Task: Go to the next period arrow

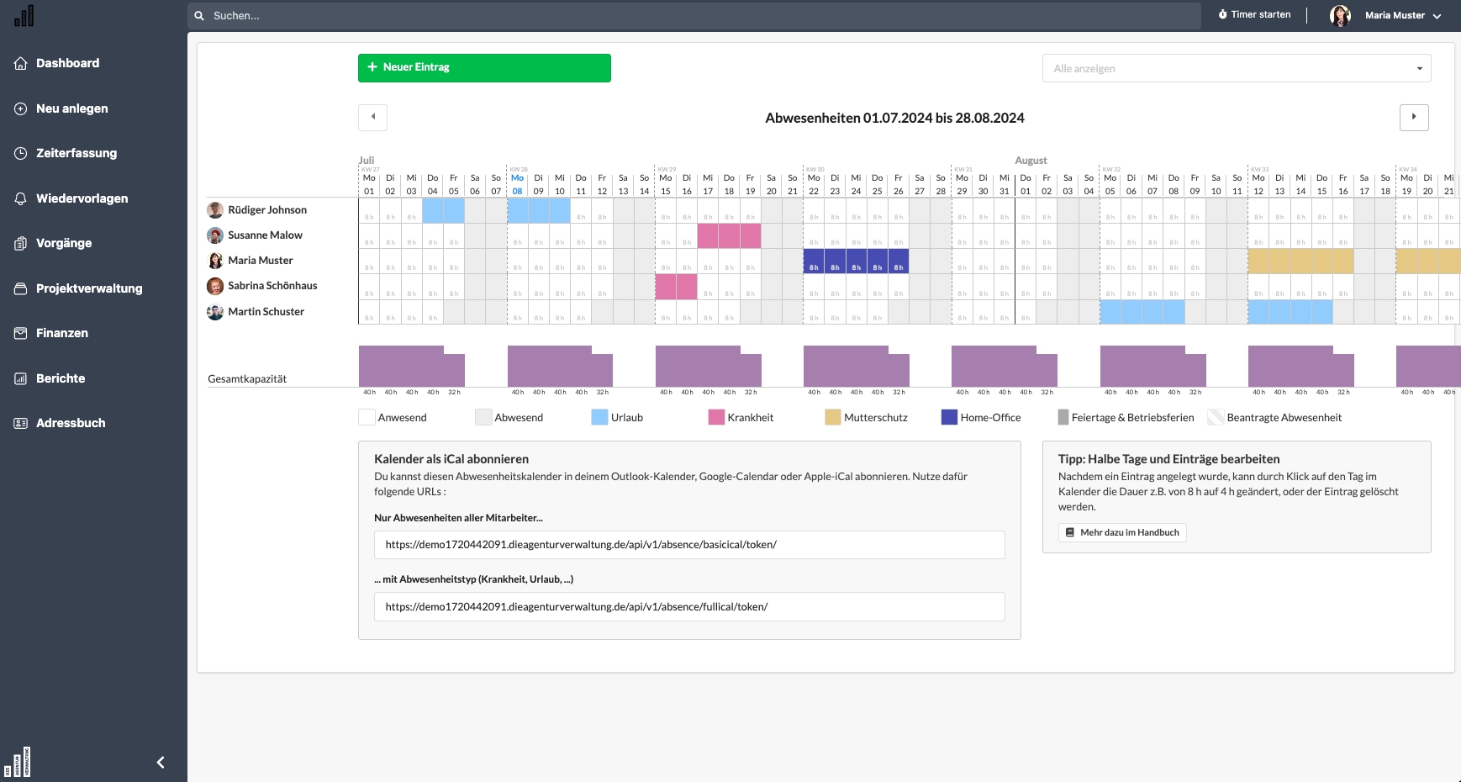Action: (1414, 118)
